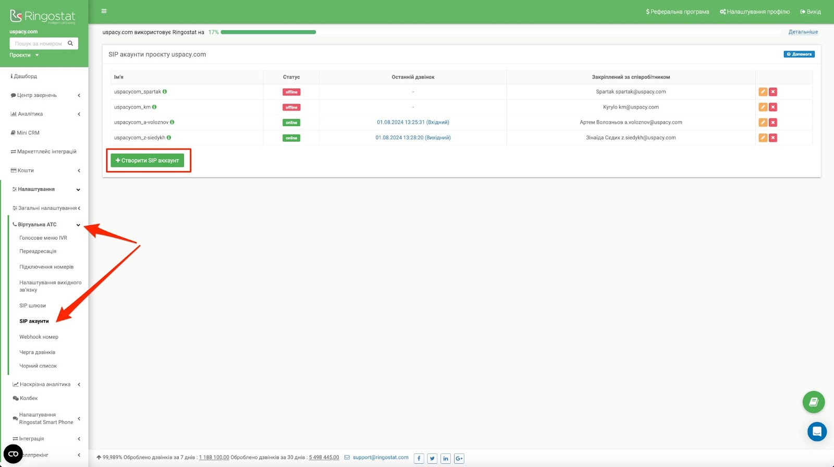Open SIP шлюзи menu item
This screenshot has height=467, width=834.
click(33, 305)
